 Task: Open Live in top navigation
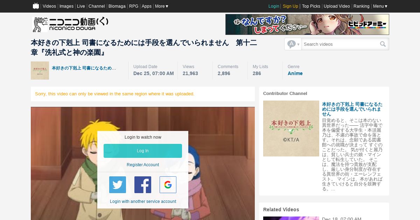click(x=81, y=6)
